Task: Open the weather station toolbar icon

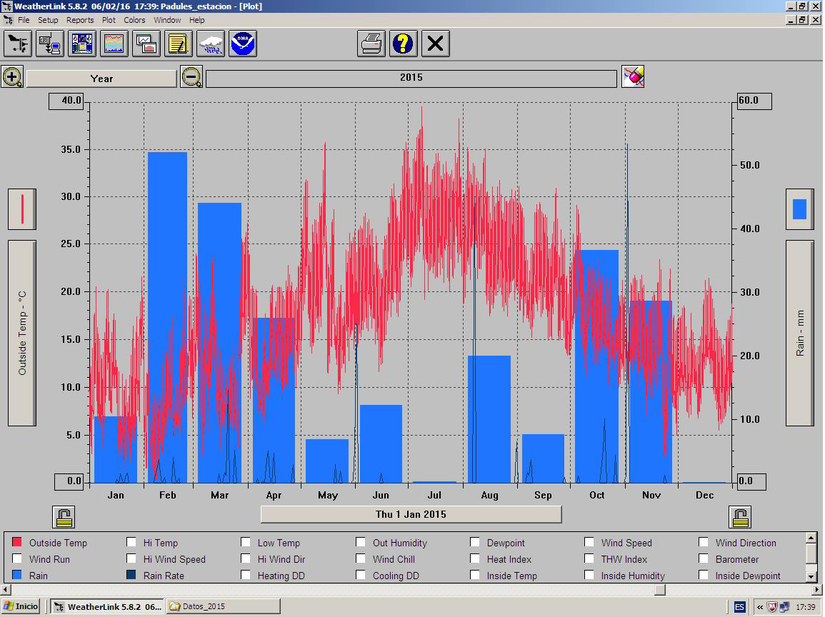Action: (x=18, y=43)
